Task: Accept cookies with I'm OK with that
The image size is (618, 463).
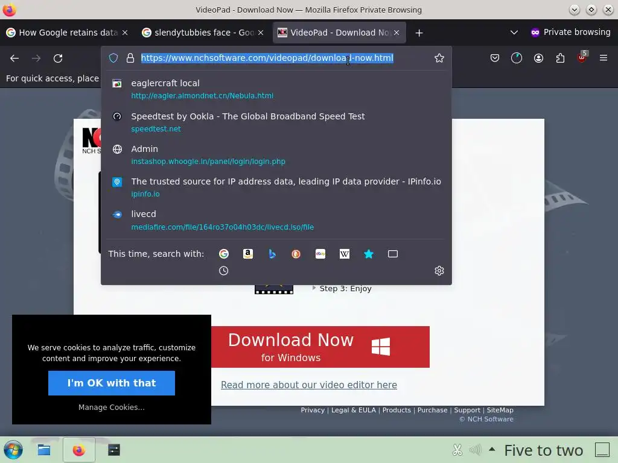Action: [112, 383]
